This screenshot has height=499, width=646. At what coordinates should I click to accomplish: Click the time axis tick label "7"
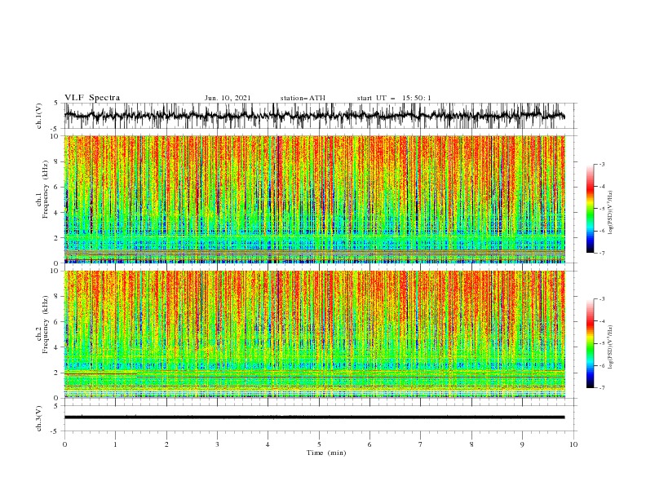pyautogui.click(x=421, y=444)
